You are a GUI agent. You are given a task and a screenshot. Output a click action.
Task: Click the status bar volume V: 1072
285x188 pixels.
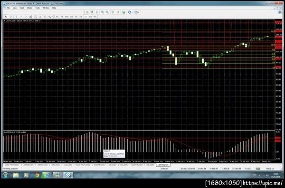pyautogui.click(x=248, y=168)
